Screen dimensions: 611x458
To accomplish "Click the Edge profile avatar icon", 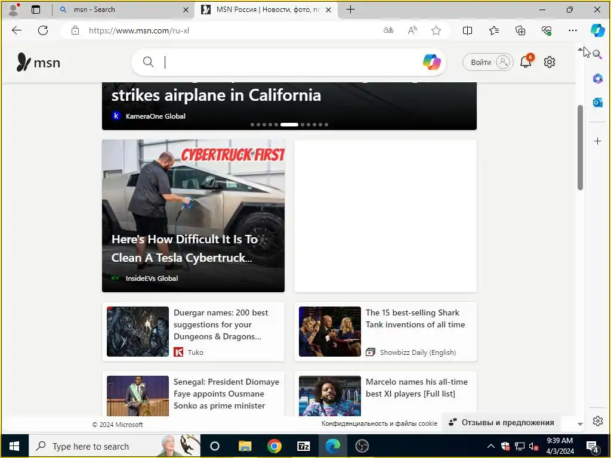I will (14, 10).
